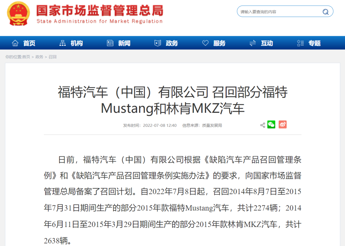The width and height of the screenshot is (345, 246).
Task: Click 首页 in the breadcrumb trail
Action: tap(26, 57)
